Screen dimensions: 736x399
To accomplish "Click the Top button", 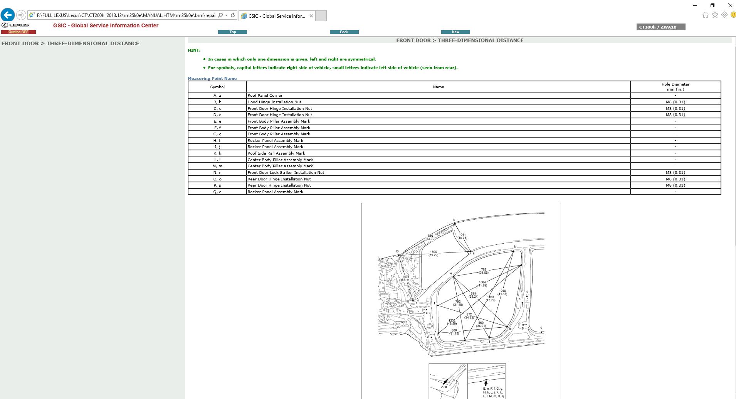I will (x=233, y=32).
